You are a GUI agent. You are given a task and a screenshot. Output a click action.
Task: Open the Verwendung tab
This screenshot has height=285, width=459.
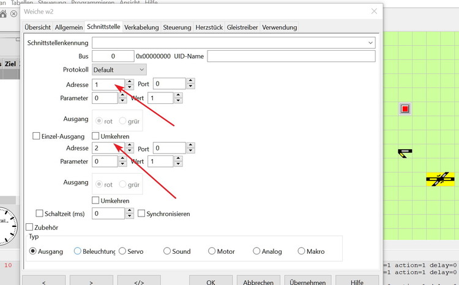[x=279, y=27]
